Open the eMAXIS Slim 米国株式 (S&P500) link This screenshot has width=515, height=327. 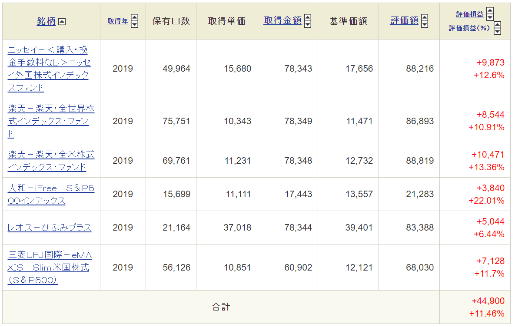(x=50, y=267)
